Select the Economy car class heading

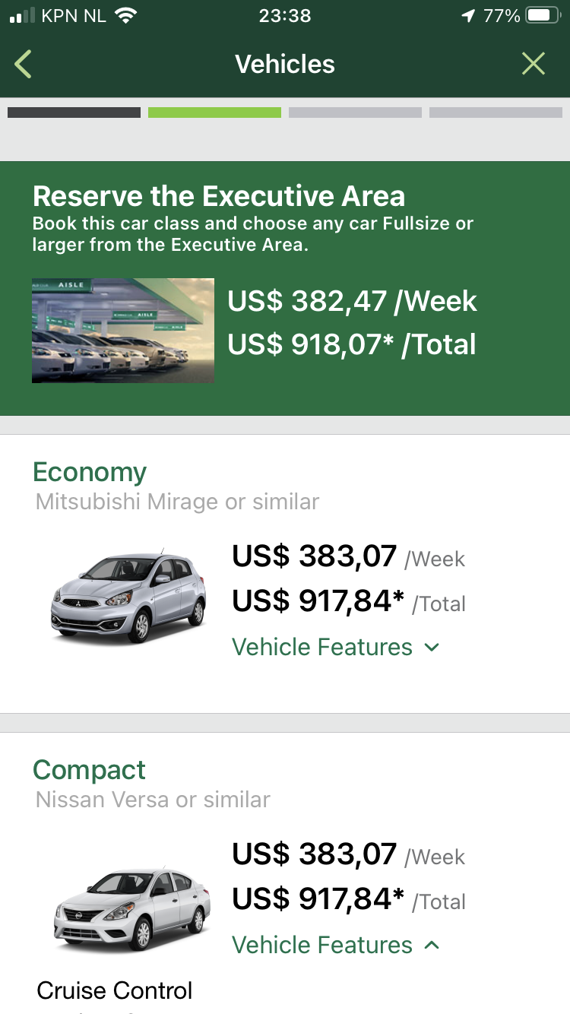tap(90, 472)
